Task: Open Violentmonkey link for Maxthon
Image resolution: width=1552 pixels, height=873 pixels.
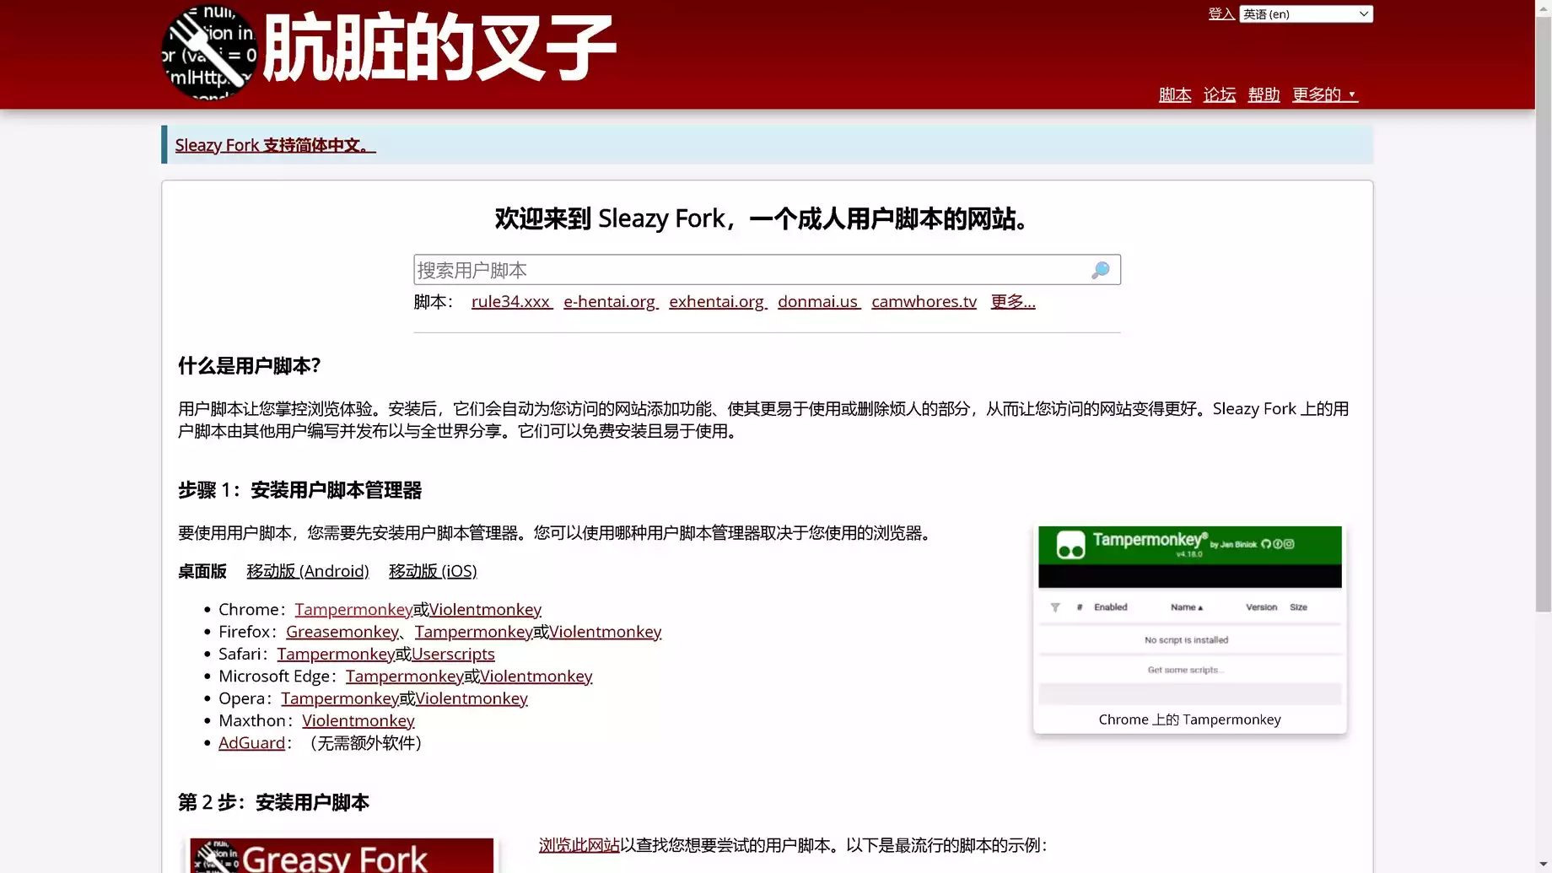Action: (358, 720)
